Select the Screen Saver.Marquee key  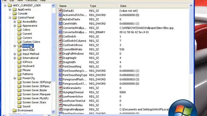coord(37,94)
